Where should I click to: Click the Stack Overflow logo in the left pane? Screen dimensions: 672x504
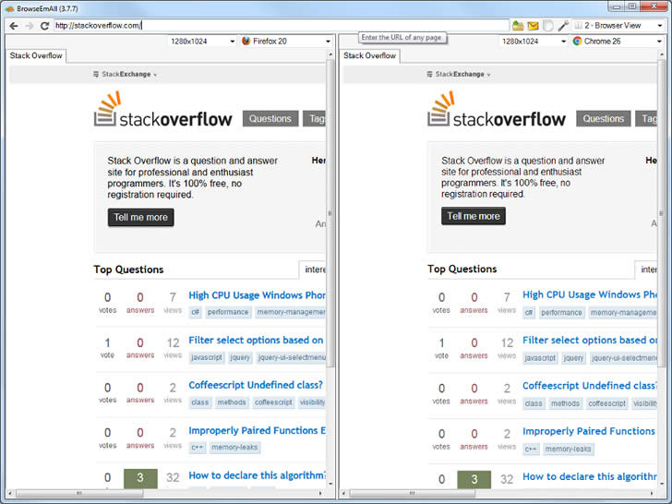point(162,109)
